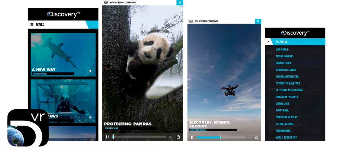Viewport: 358px width, 148px height.
Task: Open the hamburger menu beside Series
Action: pos(32,25)
